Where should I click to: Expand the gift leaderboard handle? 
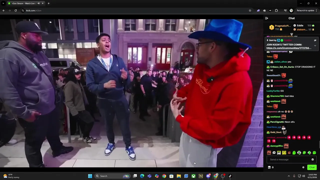(291, 34)
